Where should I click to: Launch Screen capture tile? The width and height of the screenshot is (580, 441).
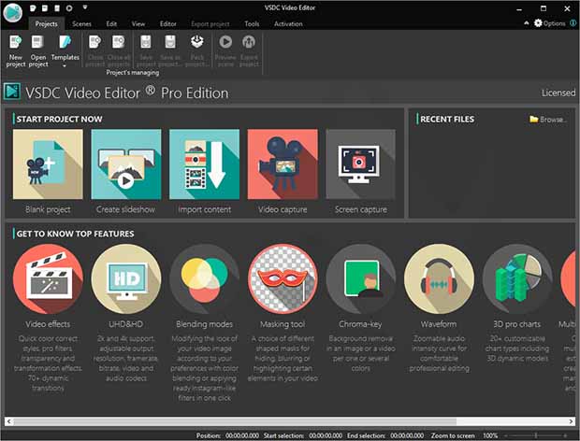(361, 164)
